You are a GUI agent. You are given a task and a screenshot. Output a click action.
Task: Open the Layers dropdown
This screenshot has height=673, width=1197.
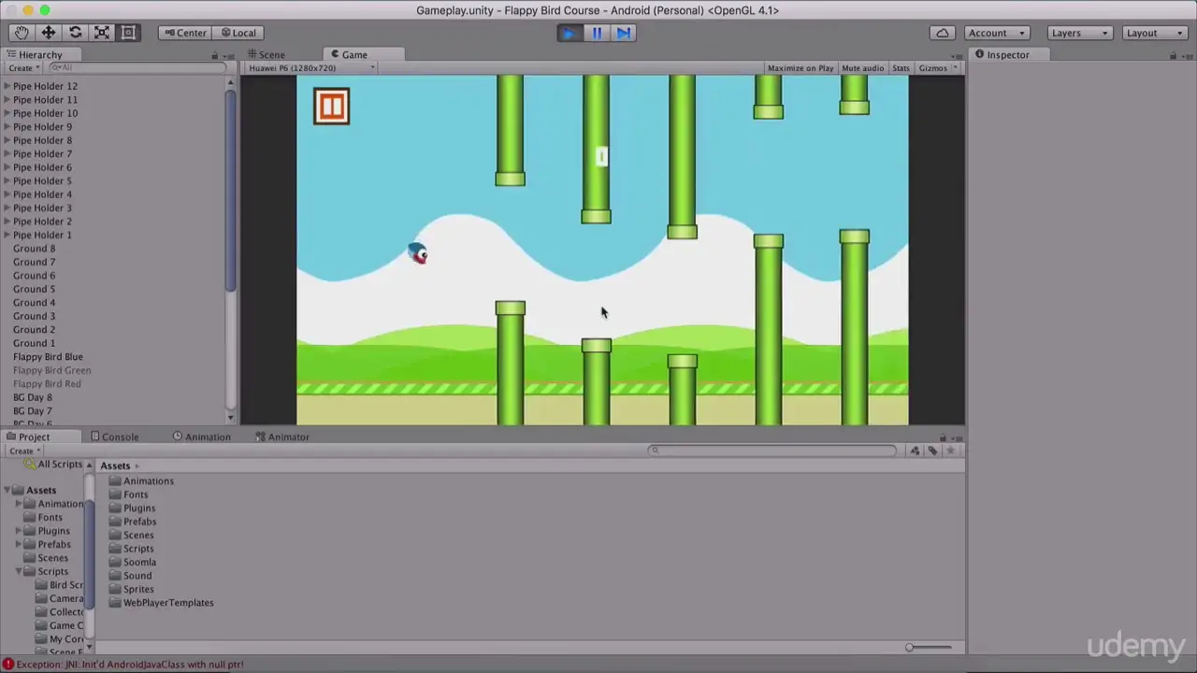pos(1079,33)
